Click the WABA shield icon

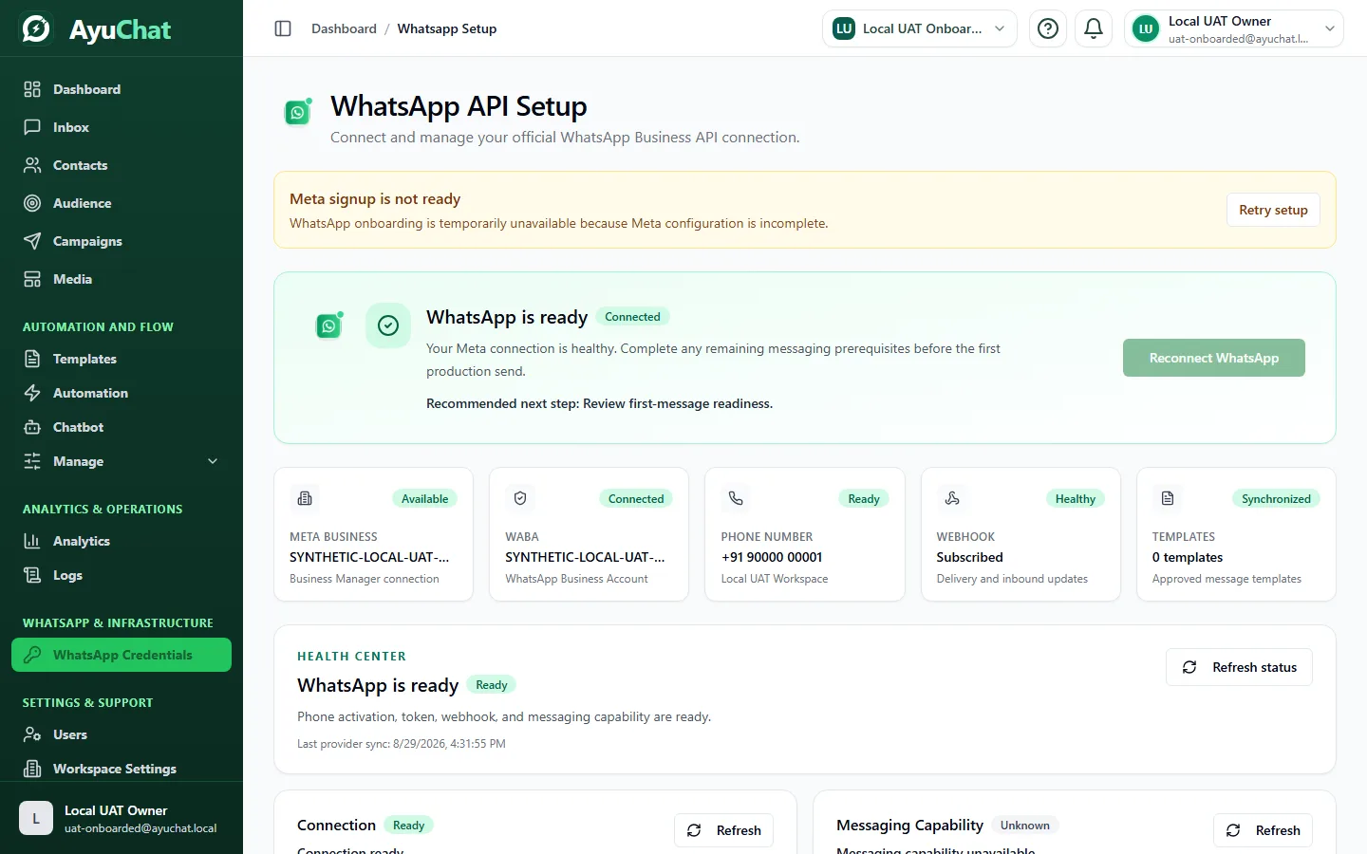pos(520,498)
